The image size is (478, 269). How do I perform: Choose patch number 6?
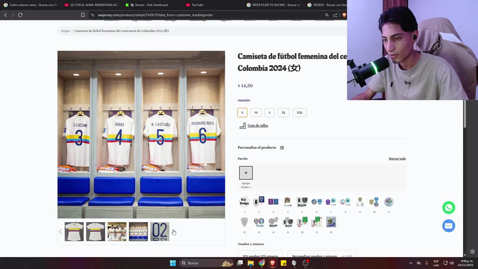click(x=317, y=202)
